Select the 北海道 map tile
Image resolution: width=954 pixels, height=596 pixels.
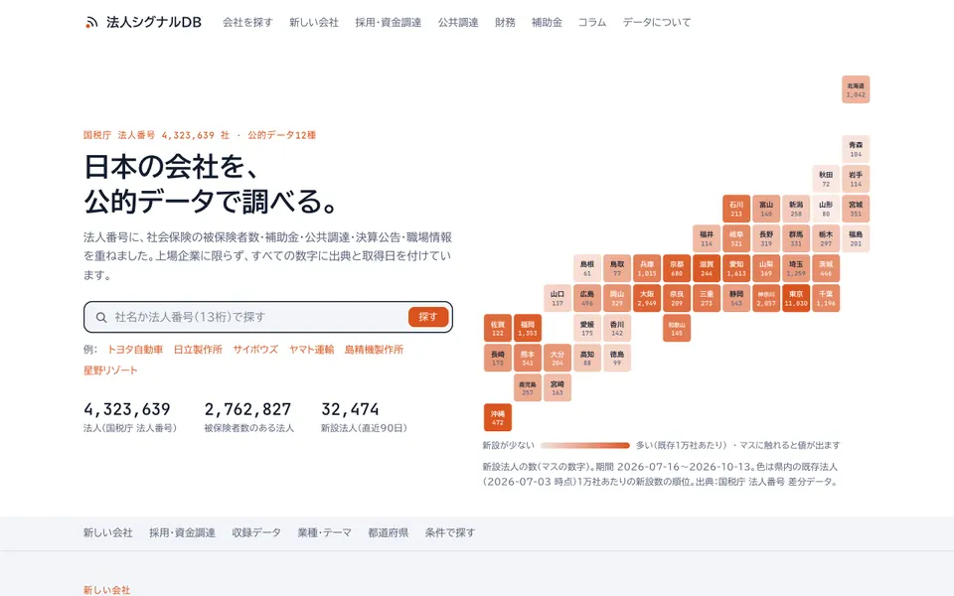(x=856, y=89)
